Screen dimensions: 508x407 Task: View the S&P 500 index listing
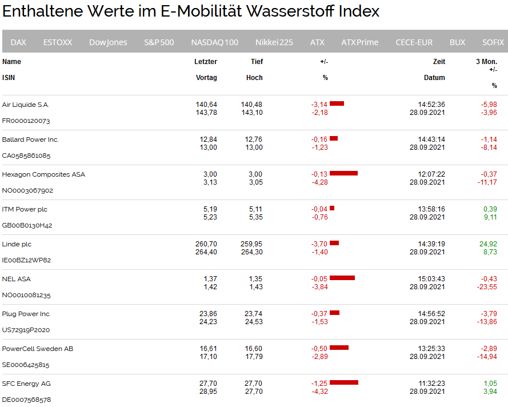pyautogui.click(x=159, y=41)
